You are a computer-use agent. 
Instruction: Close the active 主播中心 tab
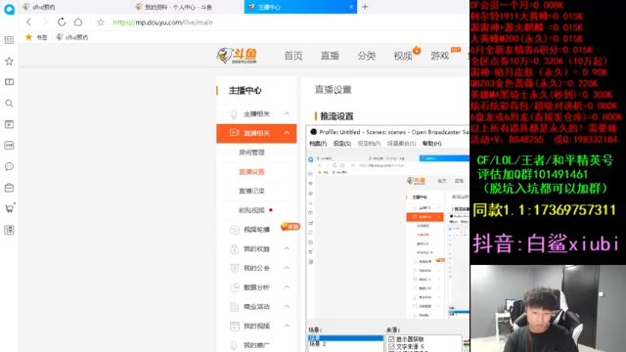pyautogui.click(x=351, y=7)
